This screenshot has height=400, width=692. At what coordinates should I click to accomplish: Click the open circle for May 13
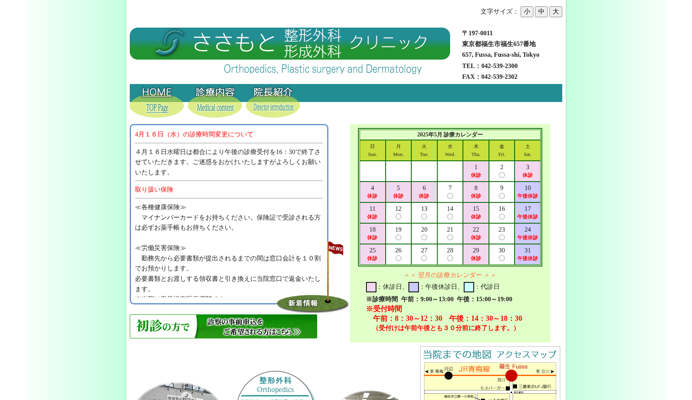[x=424, y=217]
